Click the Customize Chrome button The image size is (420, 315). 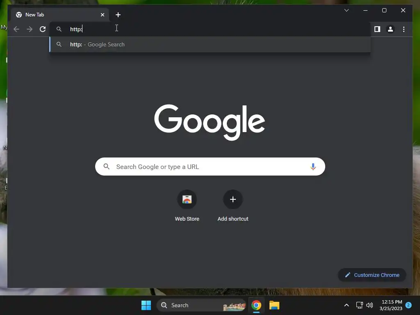(372, 275)
